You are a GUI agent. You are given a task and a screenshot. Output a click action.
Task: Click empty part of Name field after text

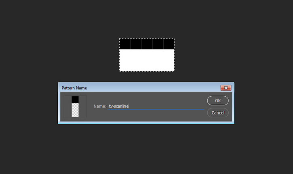(167, 106)
